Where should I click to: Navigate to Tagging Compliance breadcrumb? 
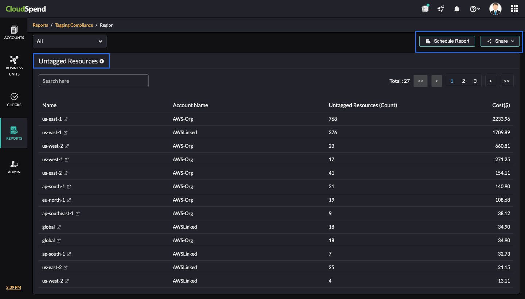(x=74, y=25)
